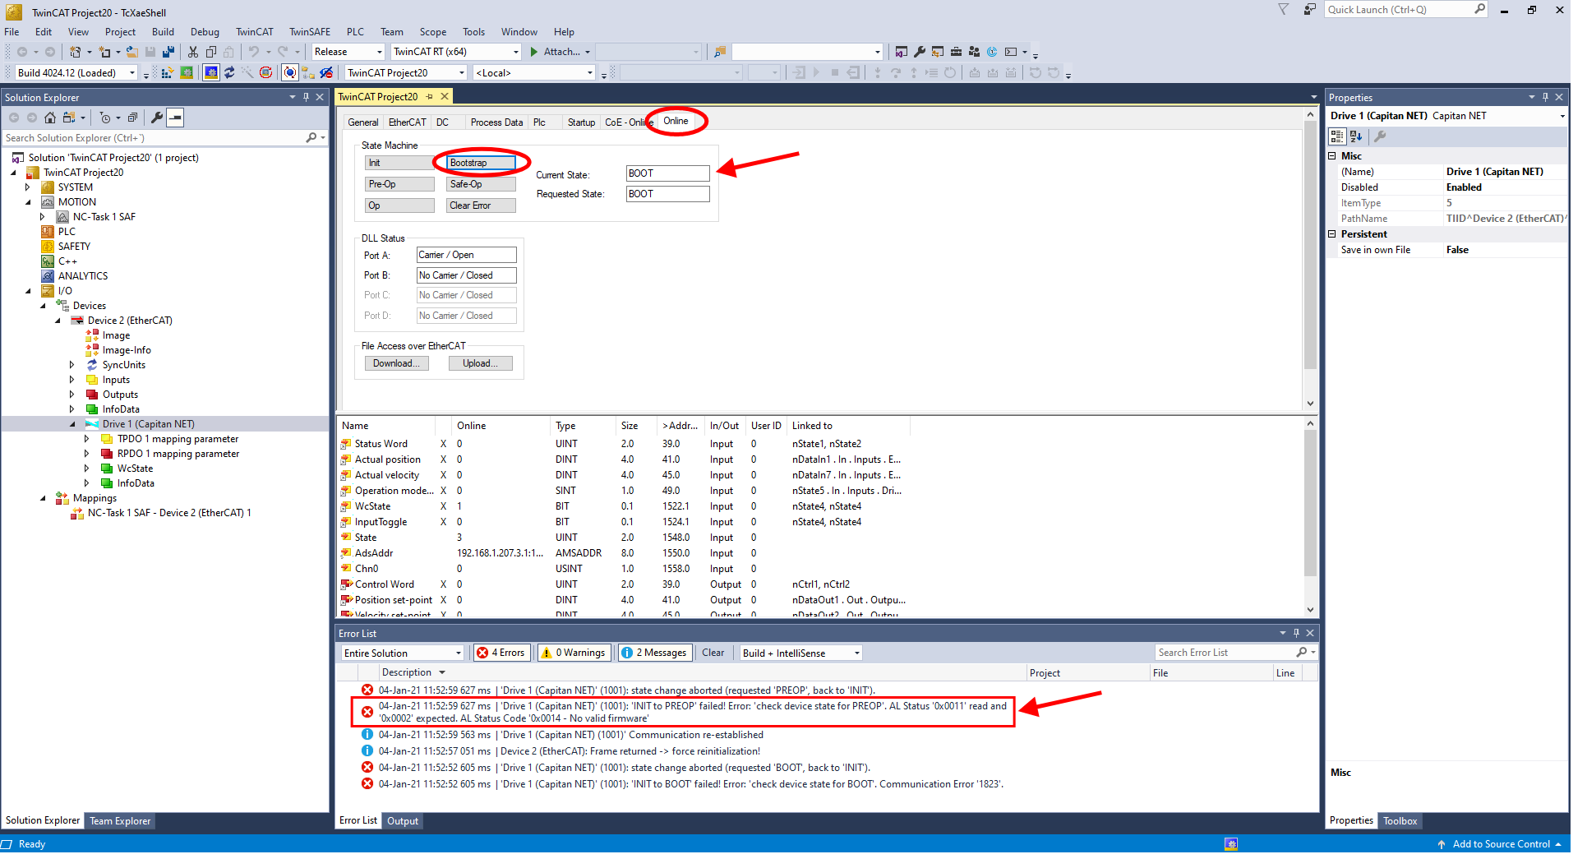Expand the SYSTEM tree node
This screenshot has height=868, width=1587.
pos(28,187)
